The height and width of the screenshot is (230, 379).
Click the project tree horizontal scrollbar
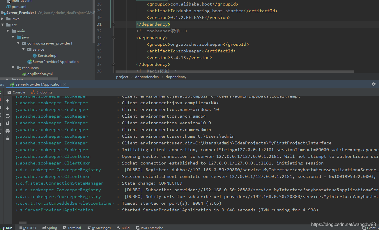click(29, 79)
